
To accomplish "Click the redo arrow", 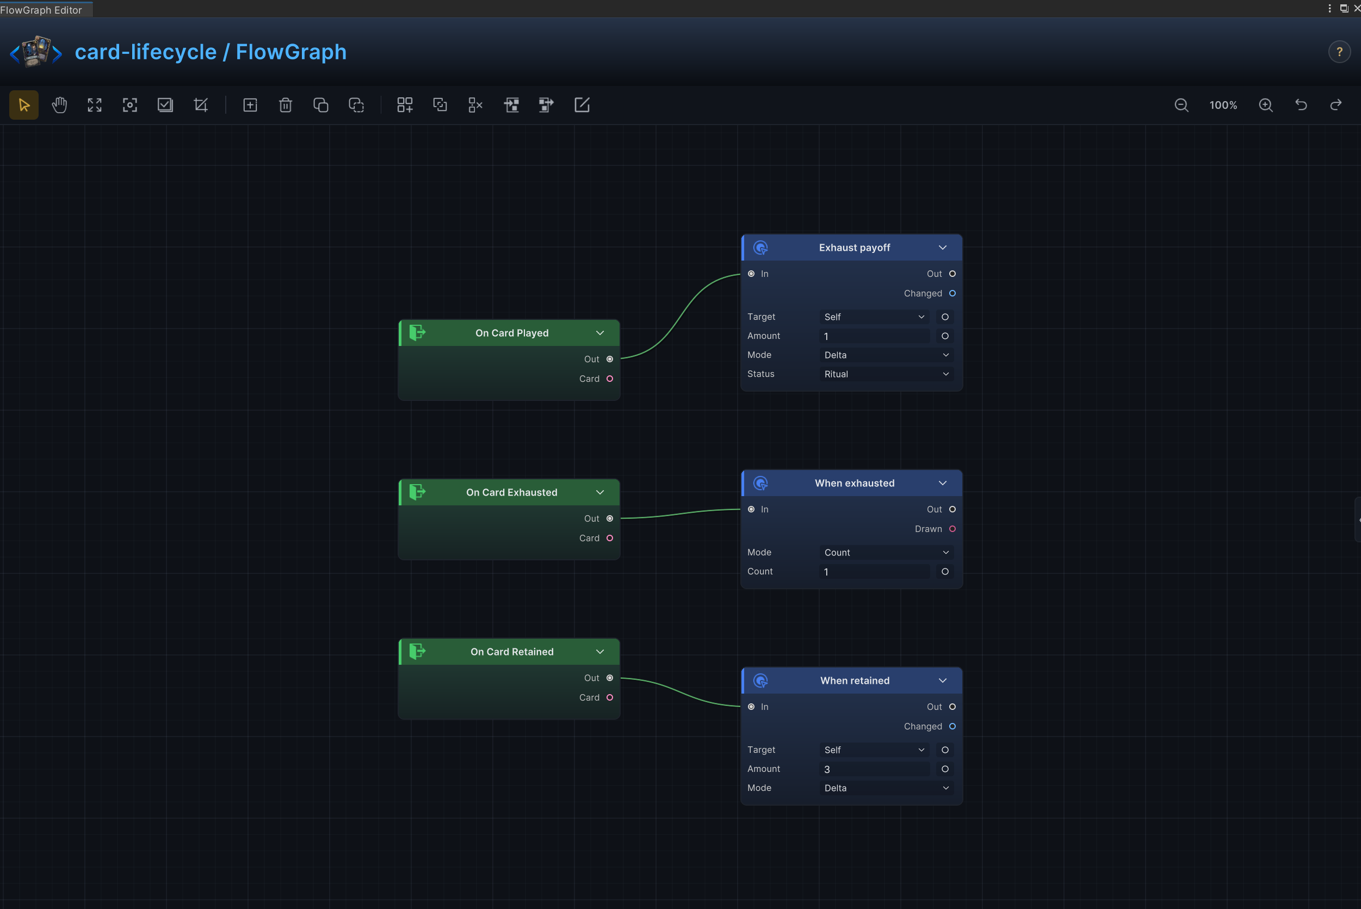I will tap(1336, 105).
